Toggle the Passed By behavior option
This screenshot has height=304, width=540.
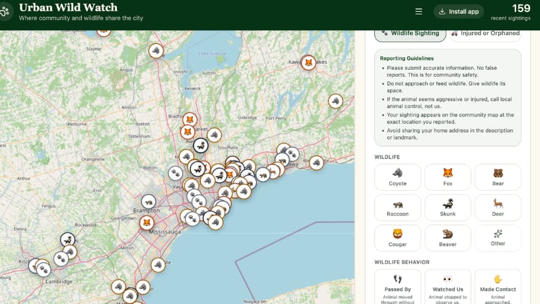(397, 287)
